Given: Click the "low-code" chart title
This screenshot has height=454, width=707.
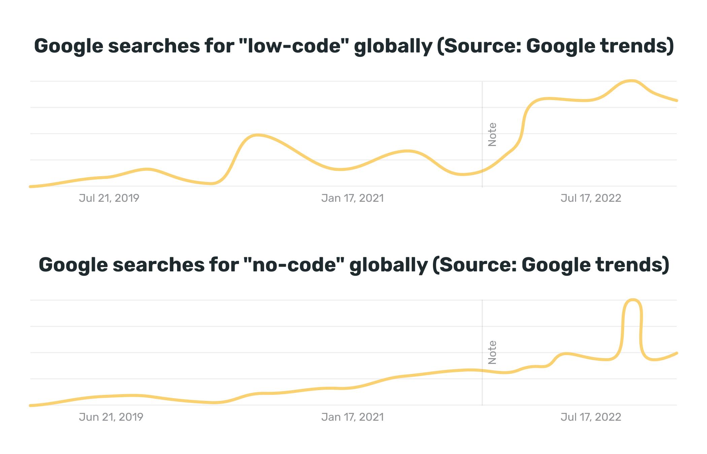Looking at the screenshot, I should pyautogui.click(x=353, y=46).
